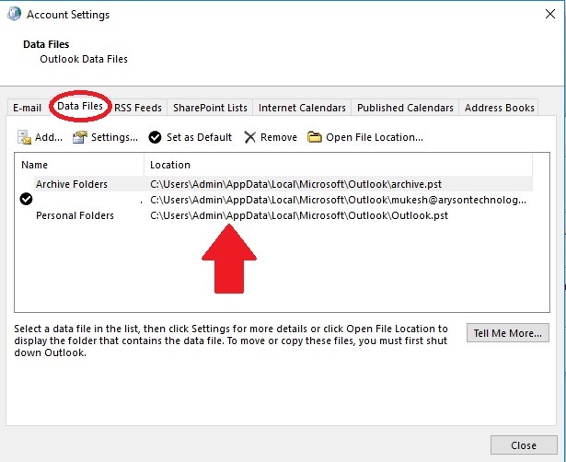The height and width of the screenshot is (462, 566).
Task: Switch to the E-mail tab
Action: 27,108
